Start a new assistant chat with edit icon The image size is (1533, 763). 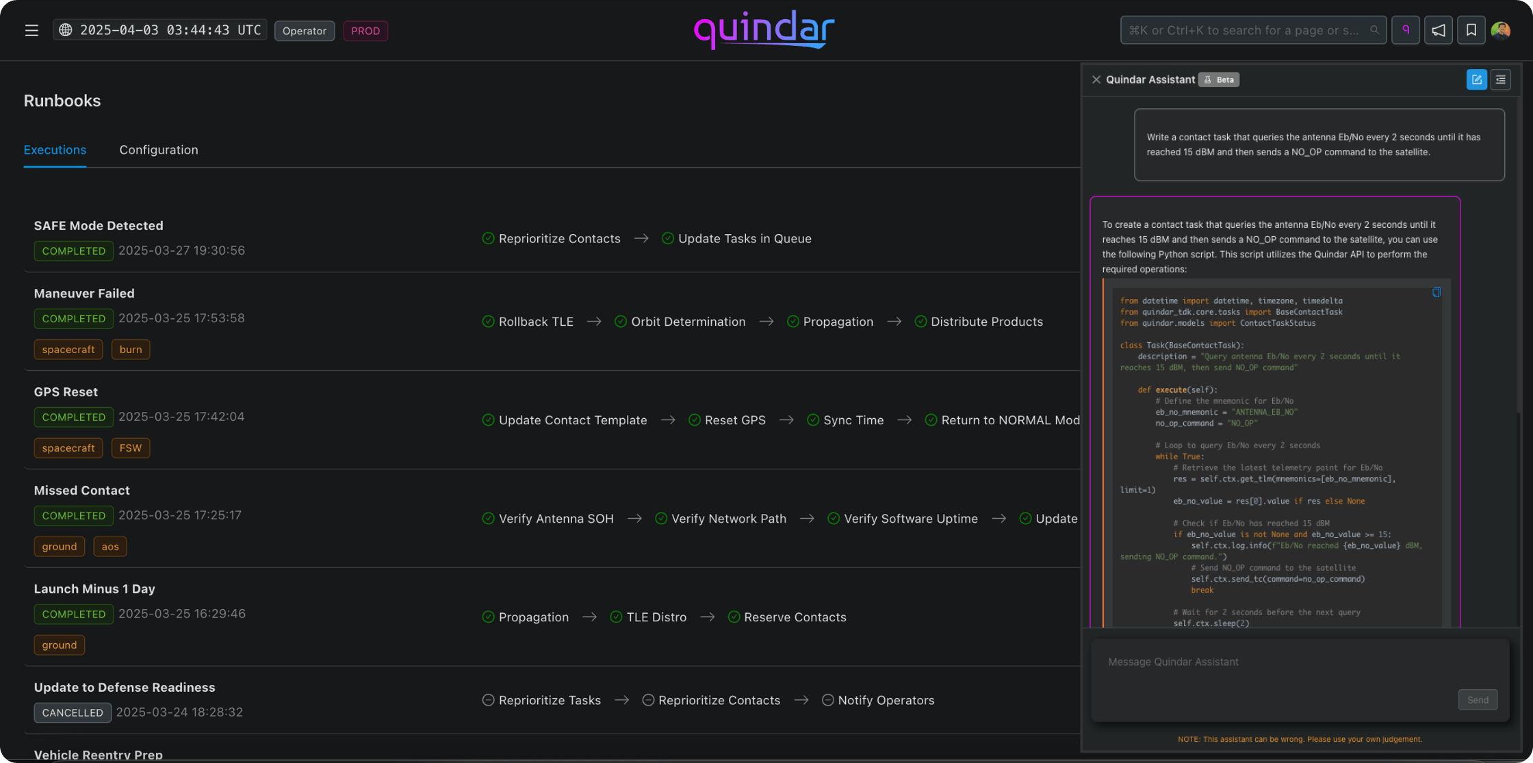pyautogui.click(x=1476, y=79)
